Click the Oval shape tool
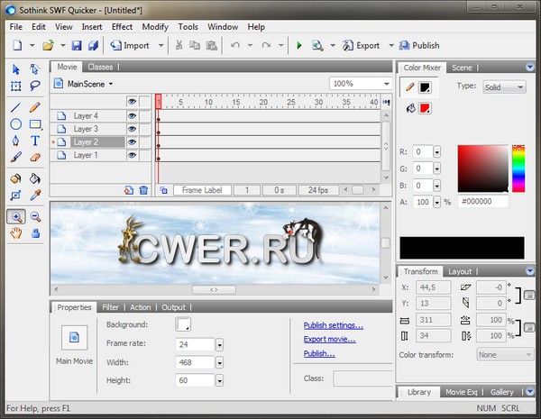Screen dimensions: 541x419 (x=16, y=123)
